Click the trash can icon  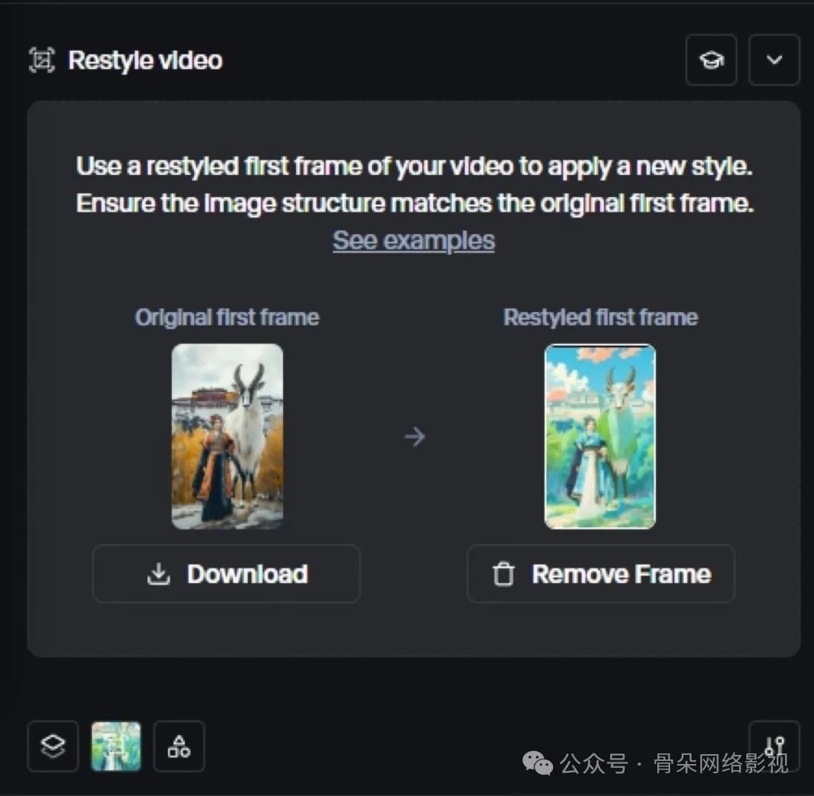tap(504, 575)
